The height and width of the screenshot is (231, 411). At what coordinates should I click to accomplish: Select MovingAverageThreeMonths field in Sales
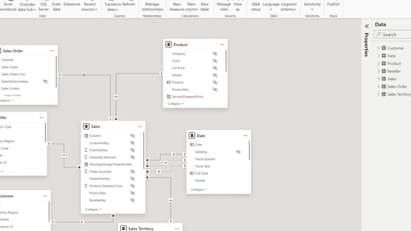pos(111,164)
